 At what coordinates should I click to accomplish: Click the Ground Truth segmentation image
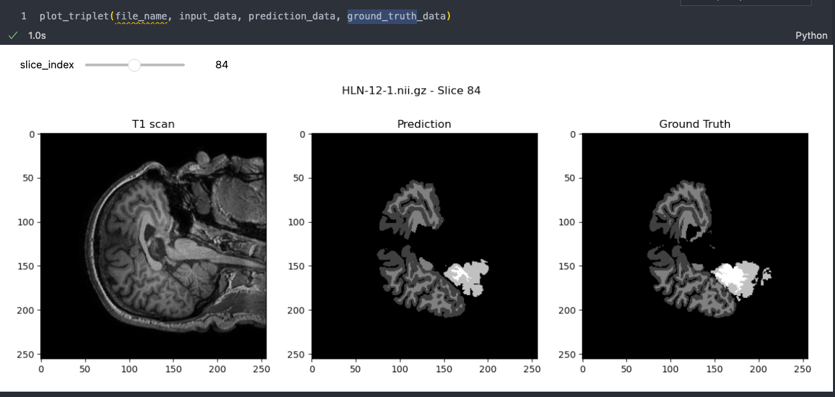tap(695, 246)
